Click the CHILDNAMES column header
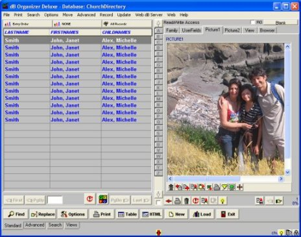The width and height of the screenshot is (301, 237). point(126,32)
